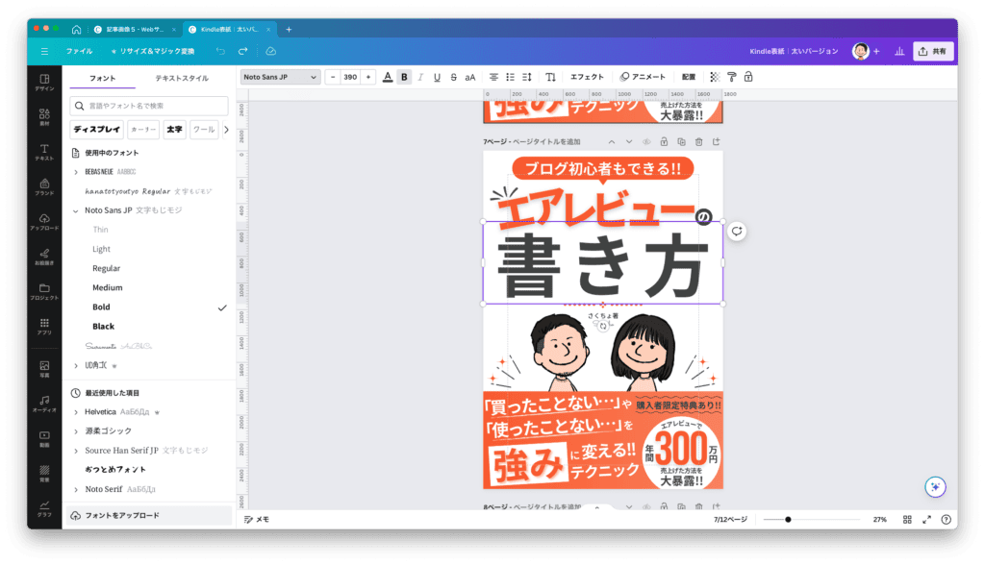Enter fullscreen presentation mode
This screenshot has height=565, width=985.
[926, 520]
